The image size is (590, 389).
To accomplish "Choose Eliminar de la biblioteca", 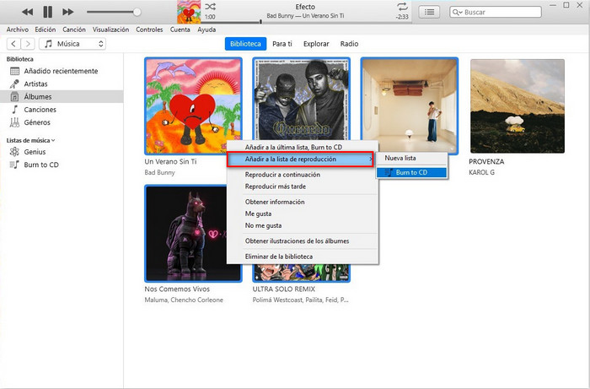I will pyautogui.click(x=303, y=257).
